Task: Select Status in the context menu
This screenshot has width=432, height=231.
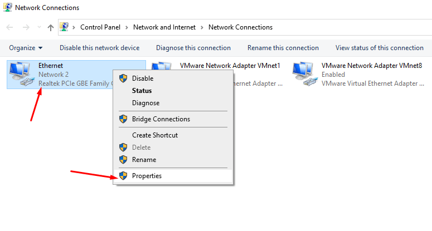Action: coord(142,91)
